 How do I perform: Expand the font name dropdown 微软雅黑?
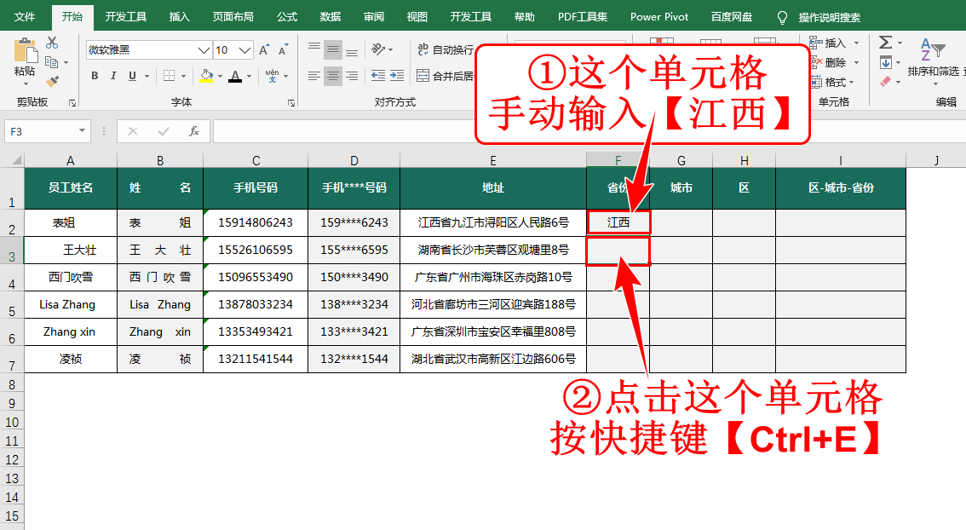click(204, 50)
